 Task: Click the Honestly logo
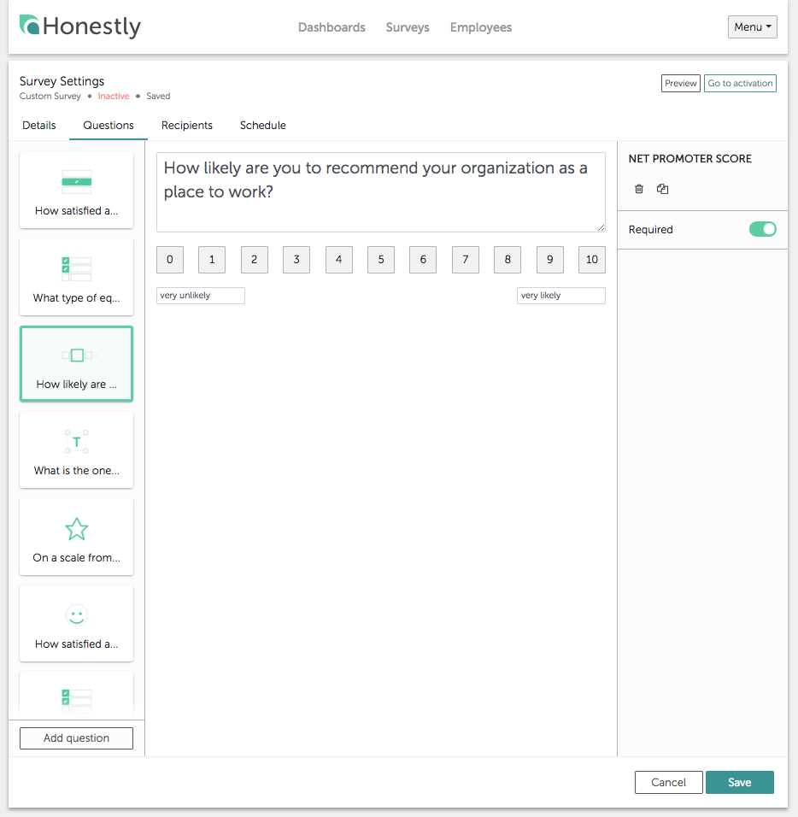click(79, 26)
